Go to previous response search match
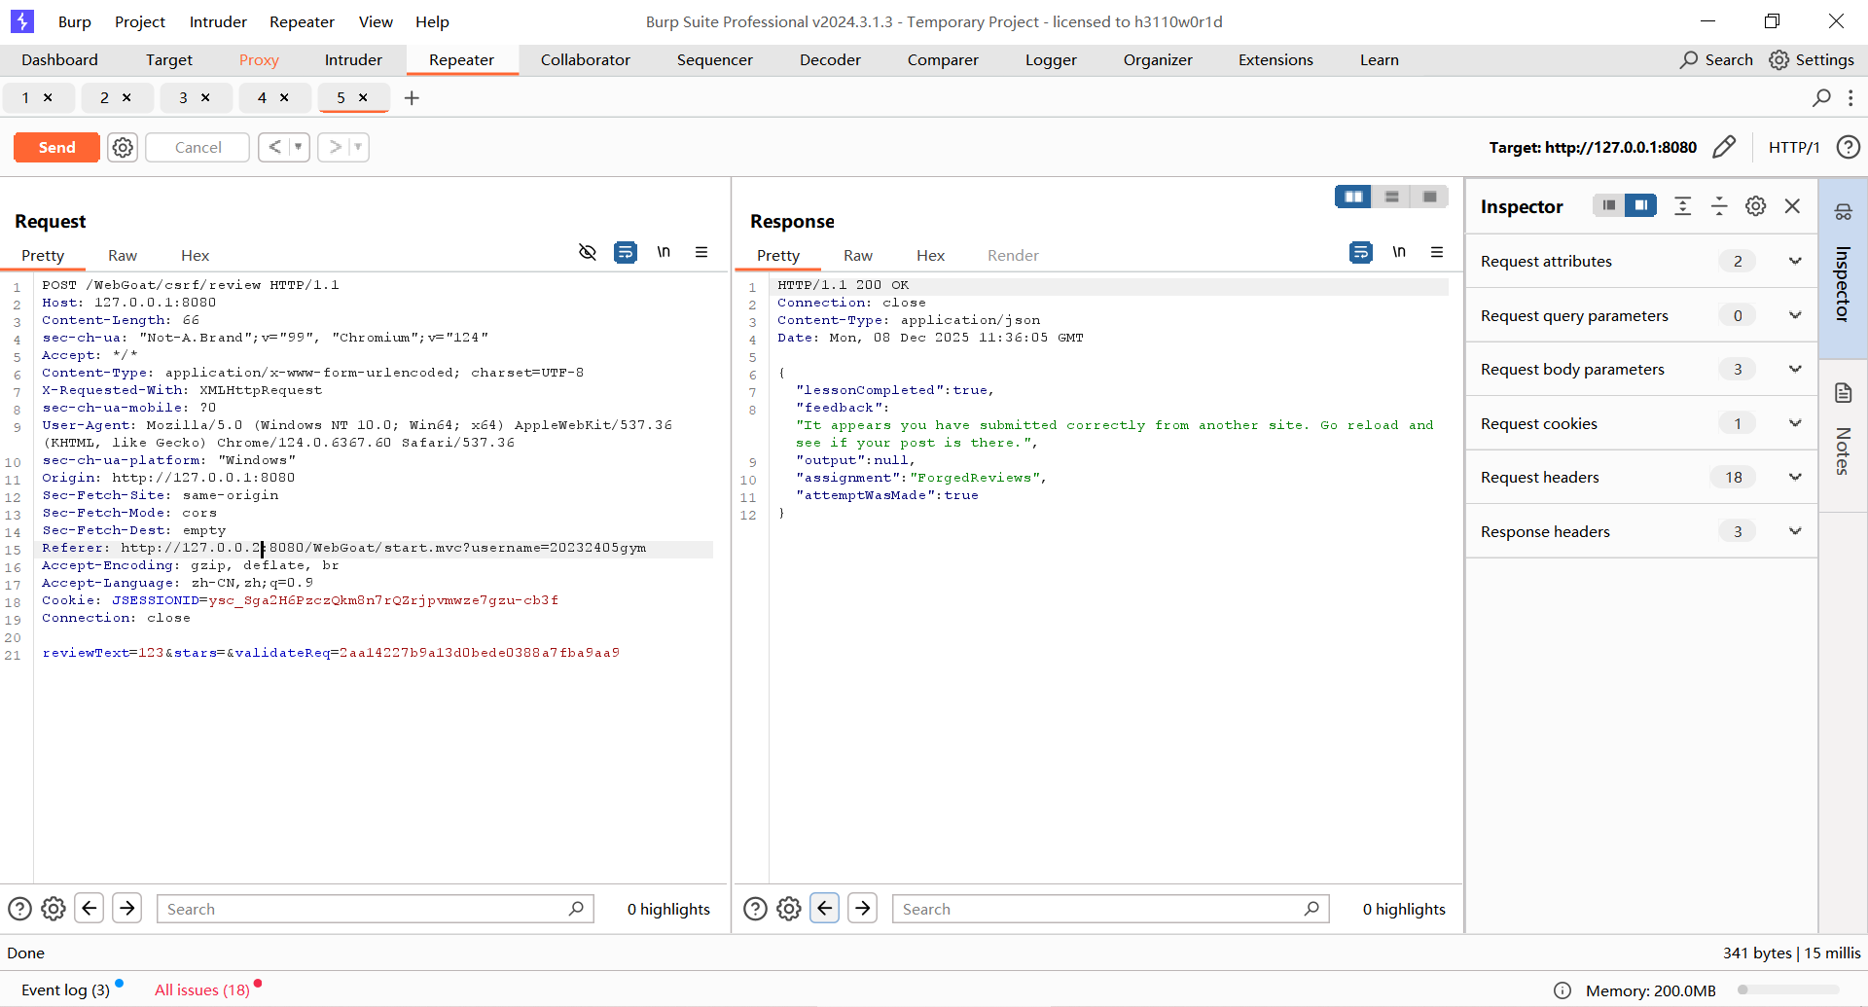This screenshot has height=1007, width=1868. pyautogui.click(x=825, y=909)
